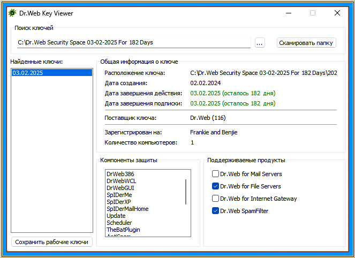Click the components list vertical scrollbar

[186, 192]
